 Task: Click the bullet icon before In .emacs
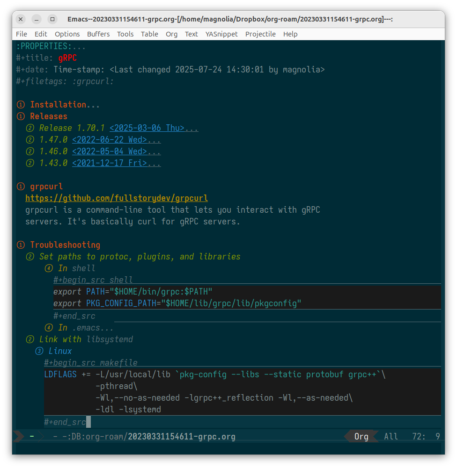(x=49, y=328)
